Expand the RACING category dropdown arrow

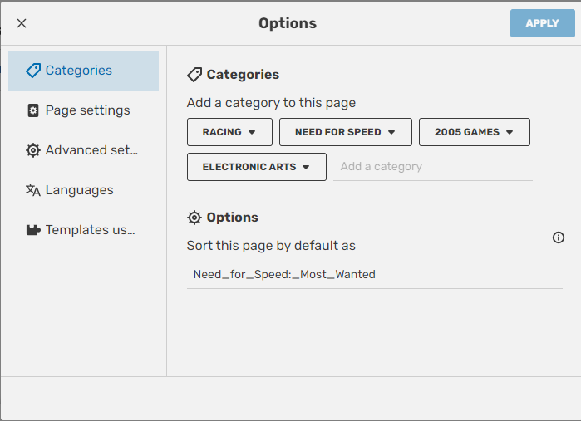(252, 132)
